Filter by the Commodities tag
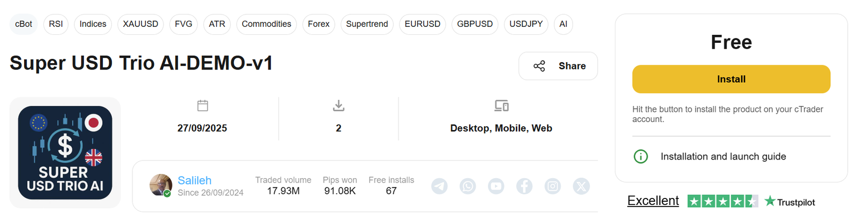 pos(266,24)
